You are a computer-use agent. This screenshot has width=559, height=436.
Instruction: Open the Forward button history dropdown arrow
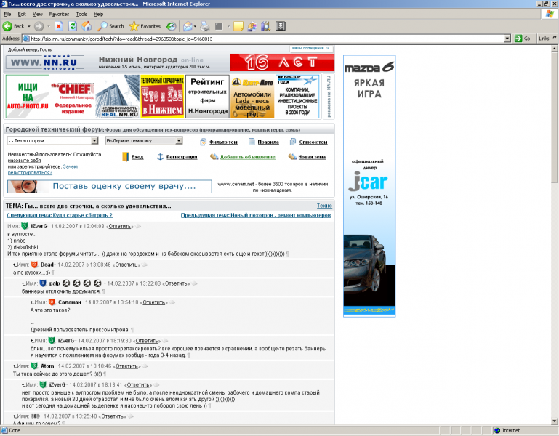pos(48,26)
